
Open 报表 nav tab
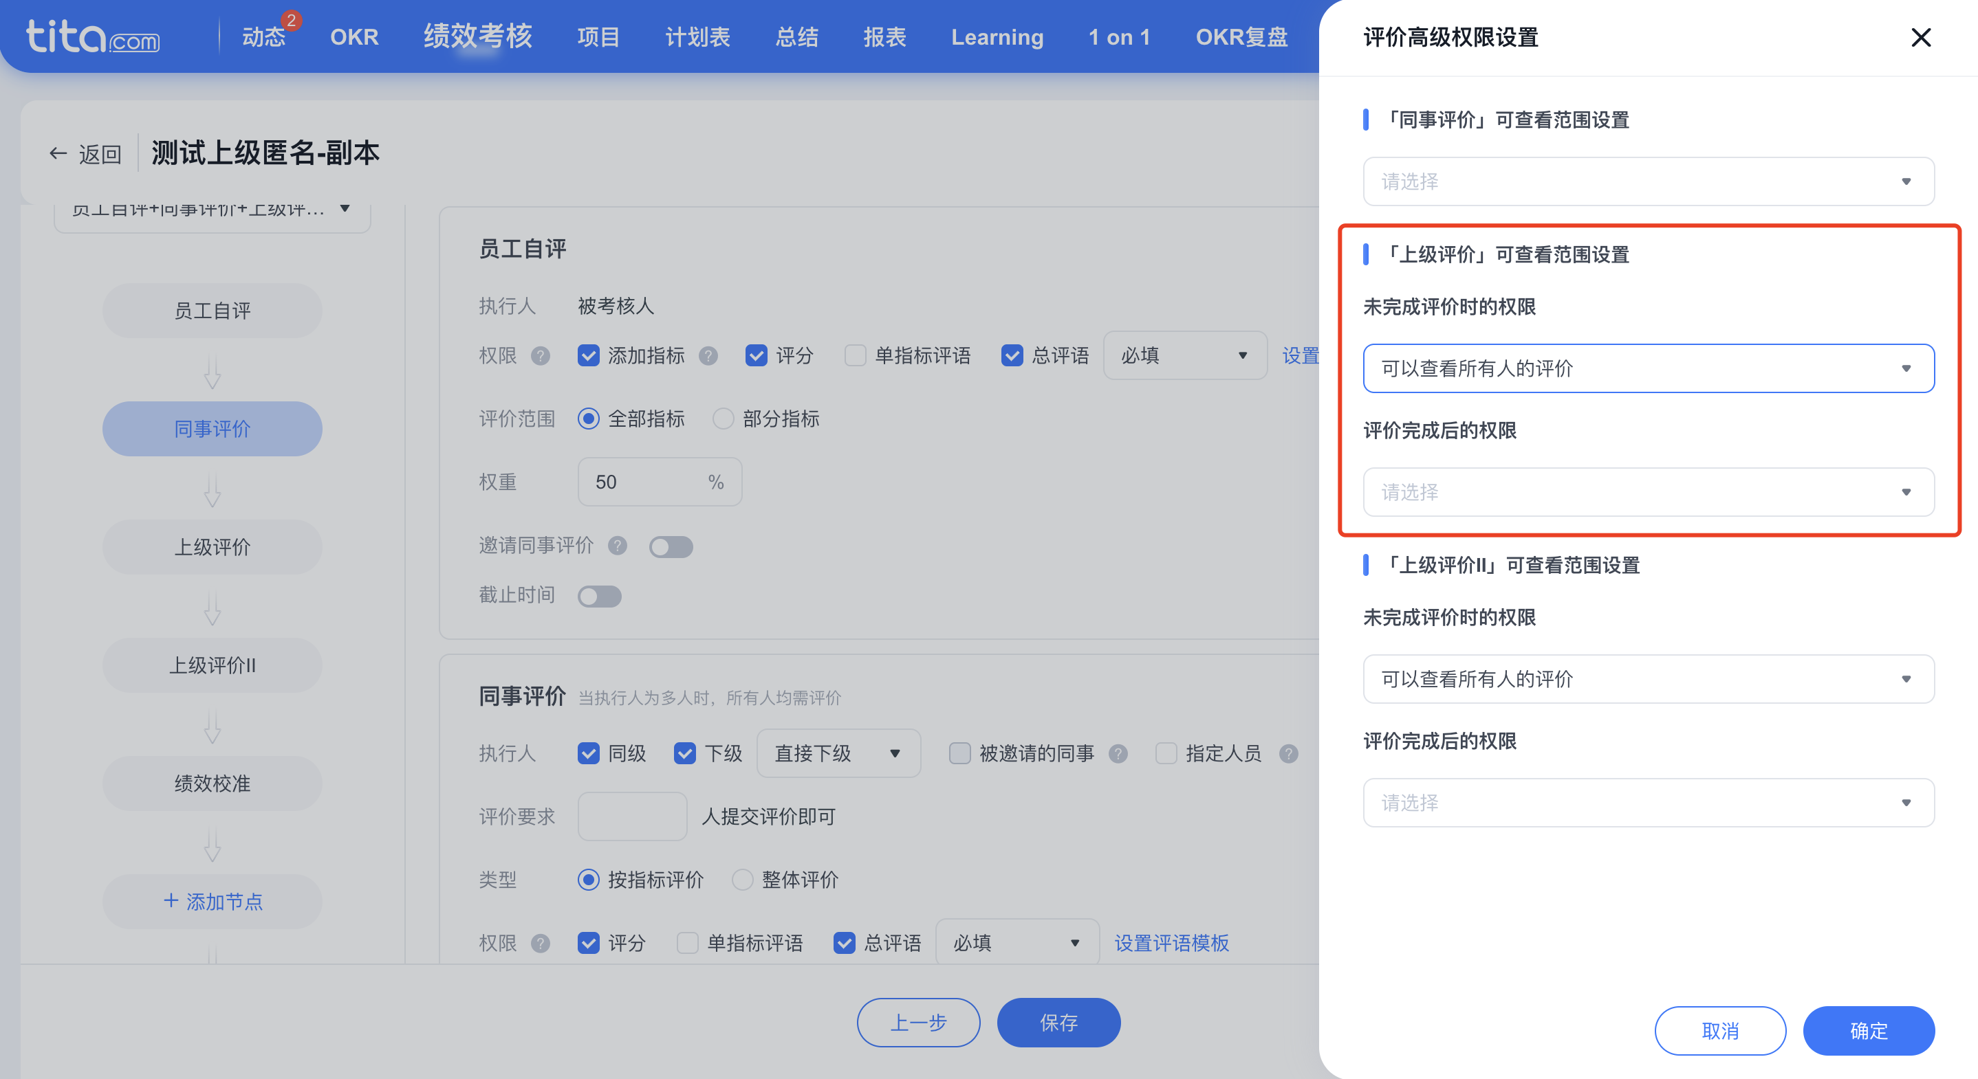coord(884,37)
